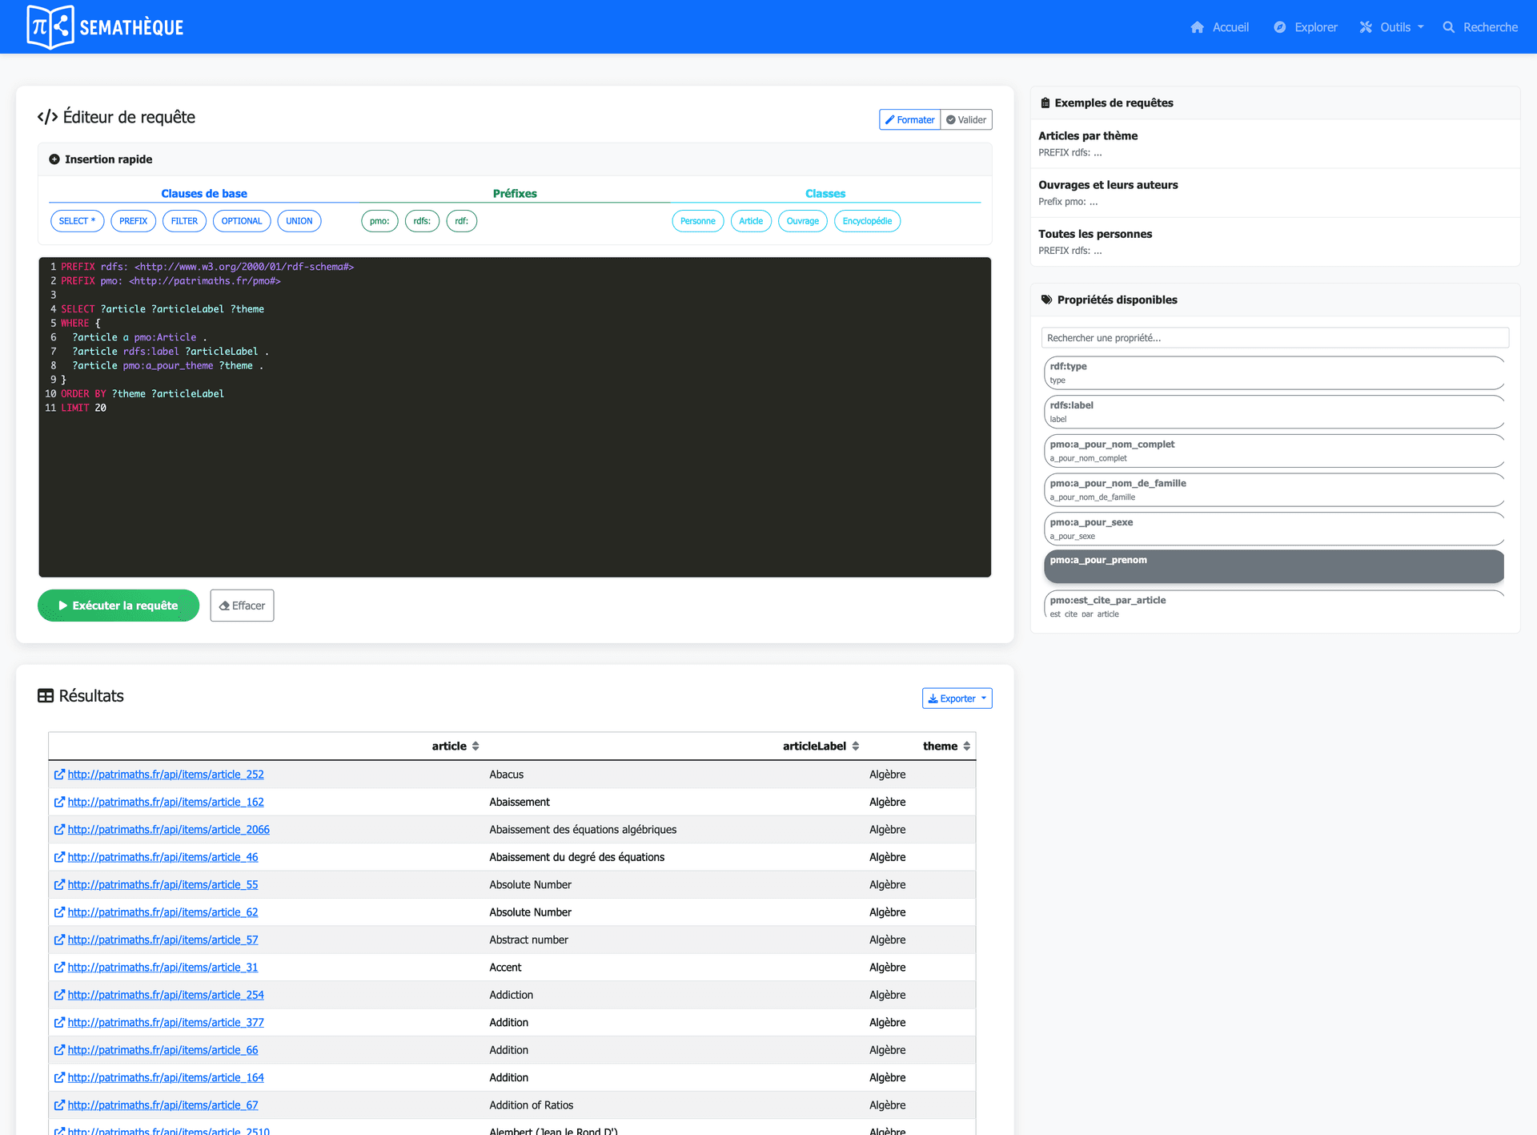
Task: Click external link icon for article_62
Action: pos(59,912)
